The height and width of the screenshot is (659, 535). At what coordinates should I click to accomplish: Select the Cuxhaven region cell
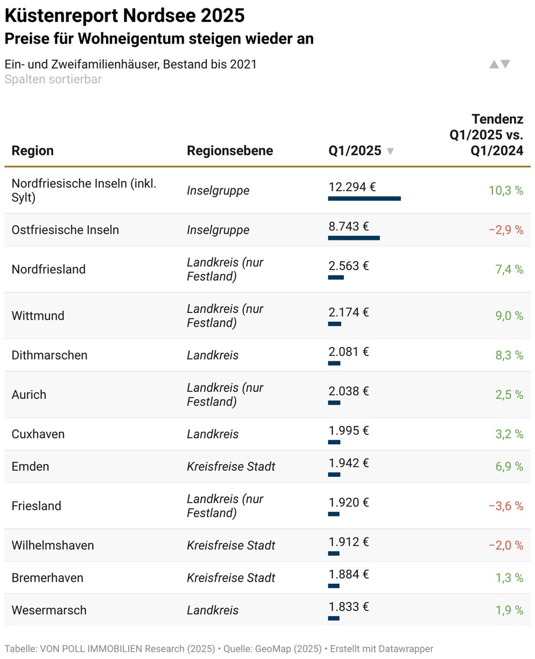(x=38, y=434)
